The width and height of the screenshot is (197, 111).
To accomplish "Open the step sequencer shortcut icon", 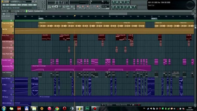I will point(117,2).
